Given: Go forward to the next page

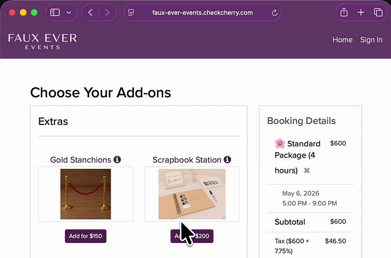Looking at the screenshot, I should pyautogui.click(x=107, y=12).
